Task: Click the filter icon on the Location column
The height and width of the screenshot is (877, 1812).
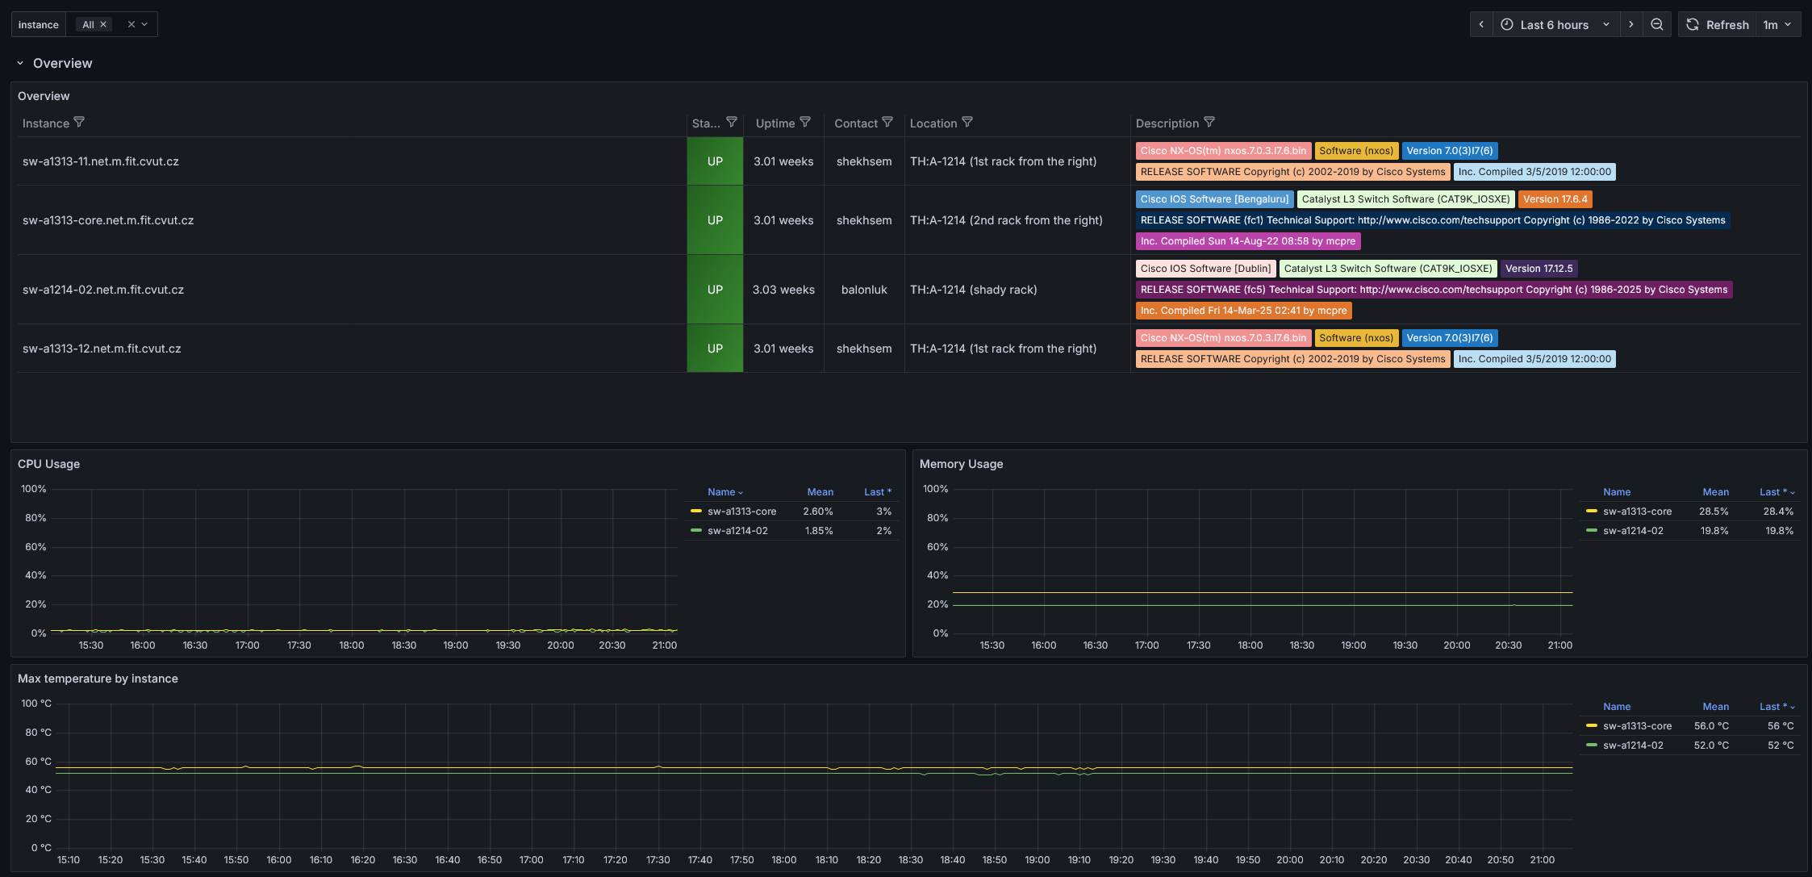Action: pyautogui.click(x=967, y=122)
